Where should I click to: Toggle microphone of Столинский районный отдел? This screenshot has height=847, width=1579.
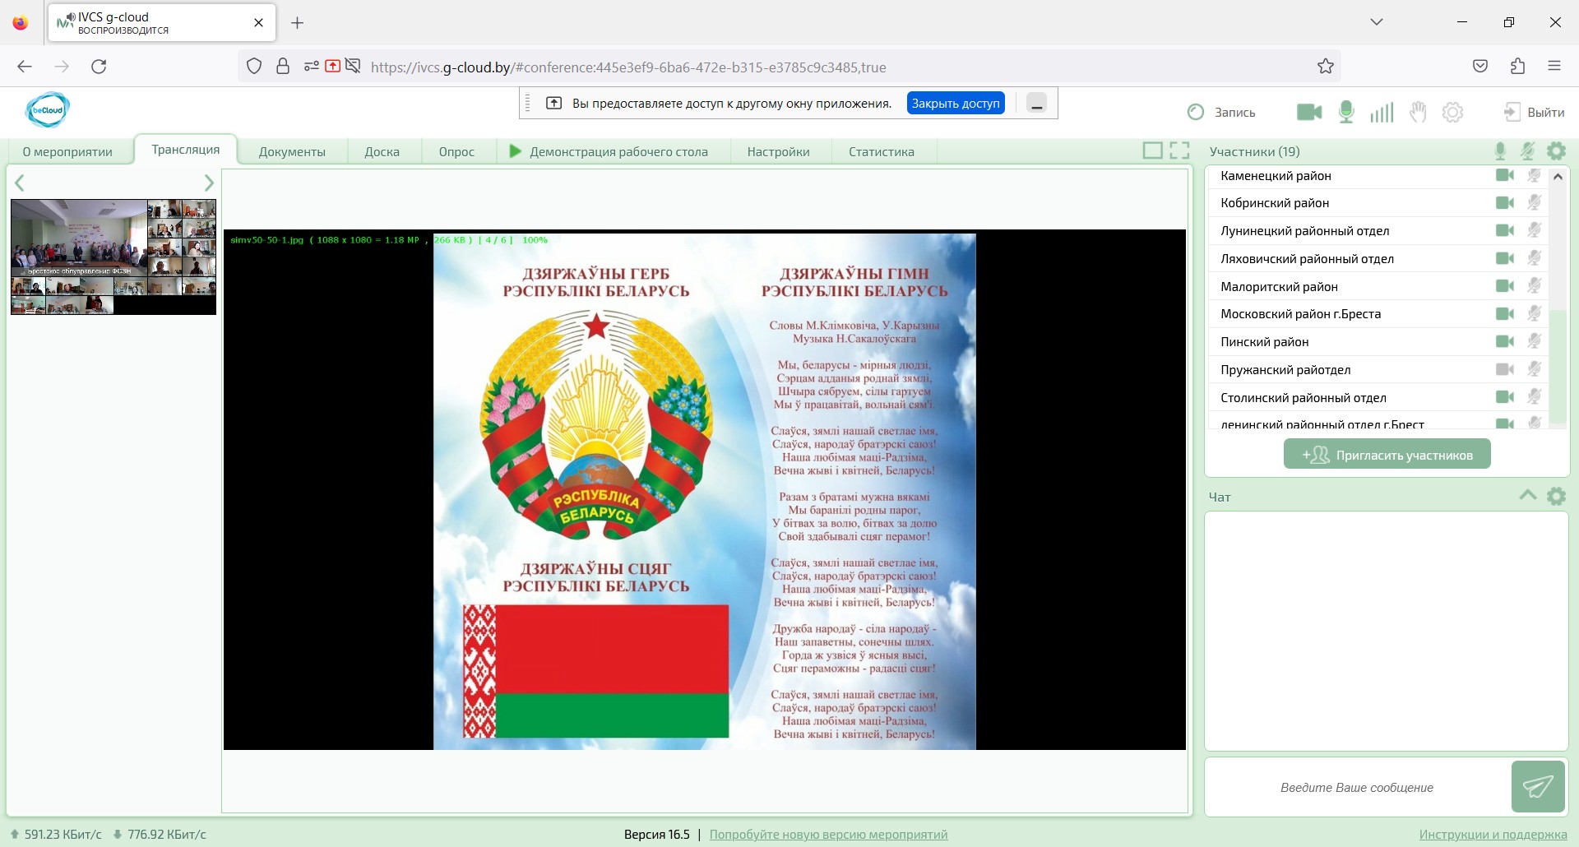1535,397
